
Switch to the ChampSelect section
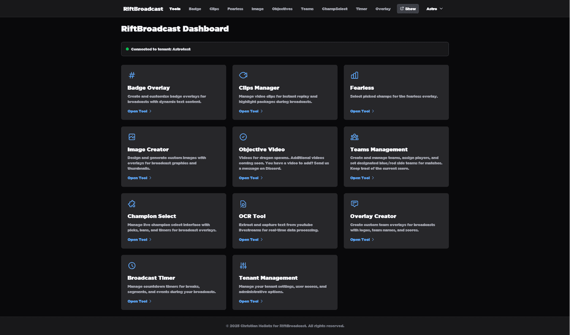[334, 9]
